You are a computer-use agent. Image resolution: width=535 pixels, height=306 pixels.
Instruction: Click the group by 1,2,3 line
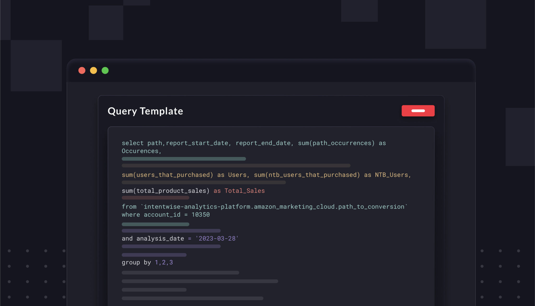point(147,263)
